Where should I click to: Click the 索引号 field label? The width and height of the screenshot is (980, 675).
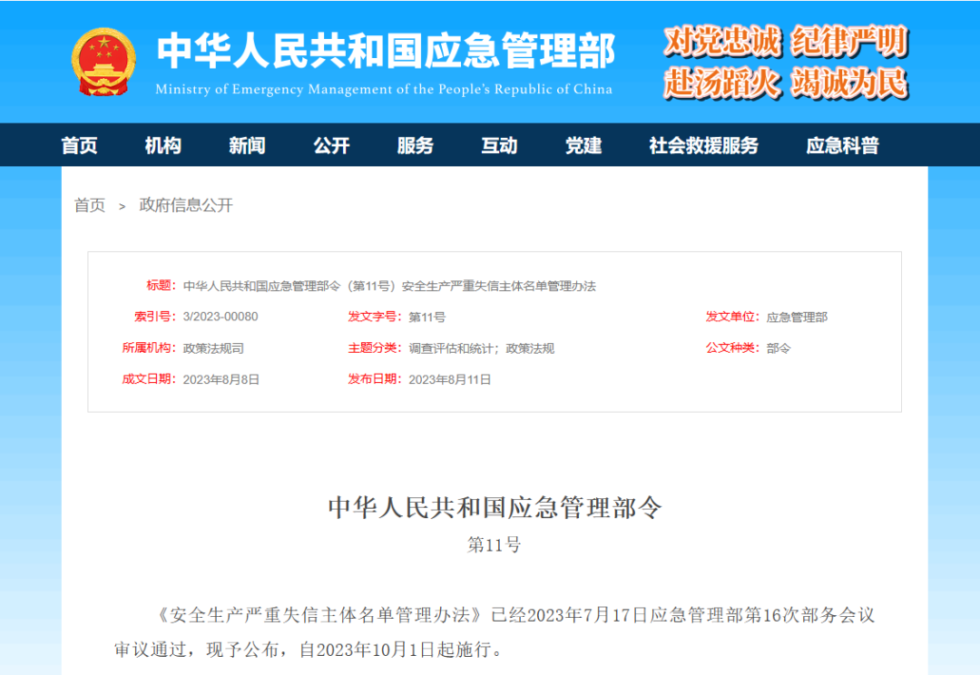(155, 317)
